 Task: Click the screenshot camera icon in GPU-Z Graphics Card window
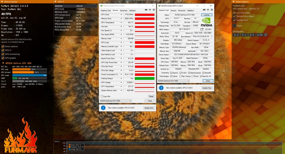(x=204, y=10)
